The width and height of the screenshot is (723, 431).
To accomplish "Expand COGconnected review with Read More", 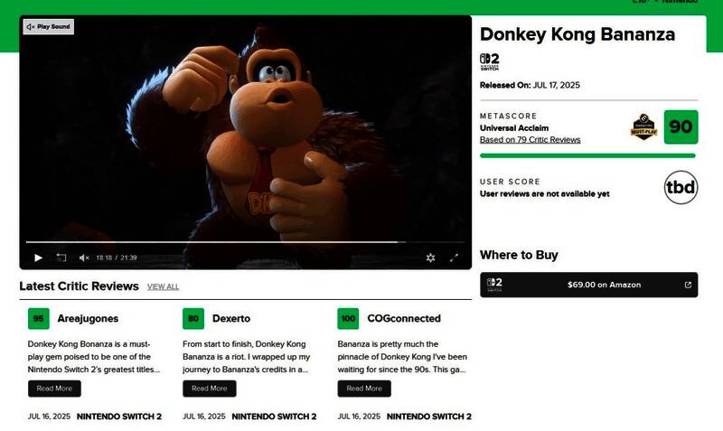I will (x=364, y=389).
